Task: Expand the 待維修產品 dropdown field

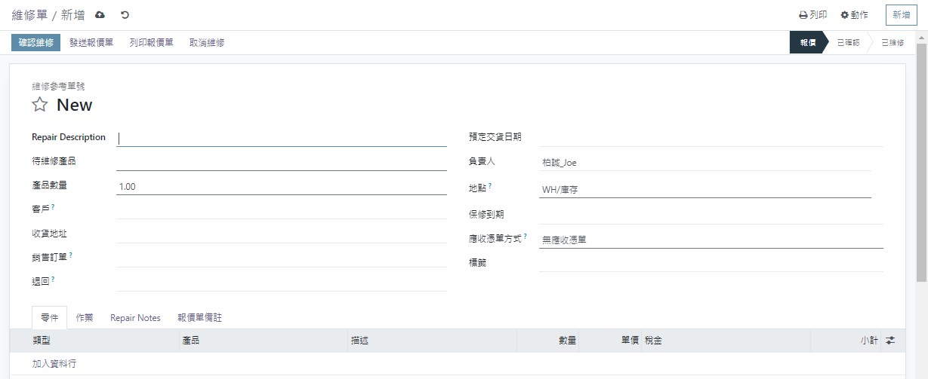Action: tap(281, 161)
